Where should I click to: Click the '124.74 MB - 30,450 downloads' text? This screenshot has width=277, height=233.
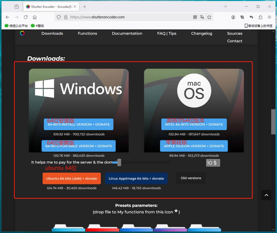tap(72, 188)
